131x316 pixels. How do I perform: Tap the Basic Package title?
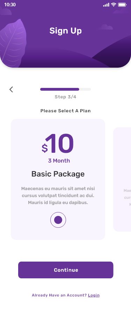(x=58, y=174)
